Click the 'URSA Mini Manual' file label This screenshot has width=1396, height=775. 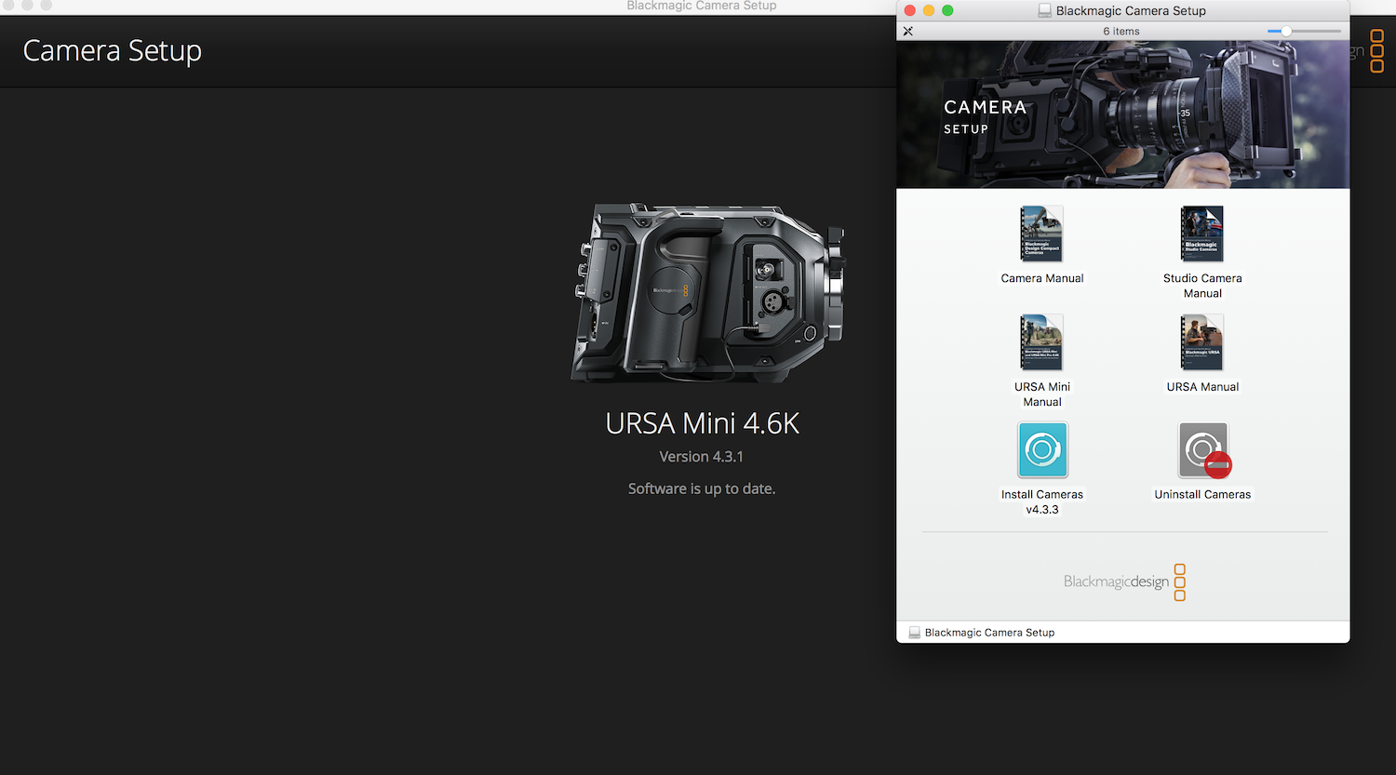coord(1042,394)
